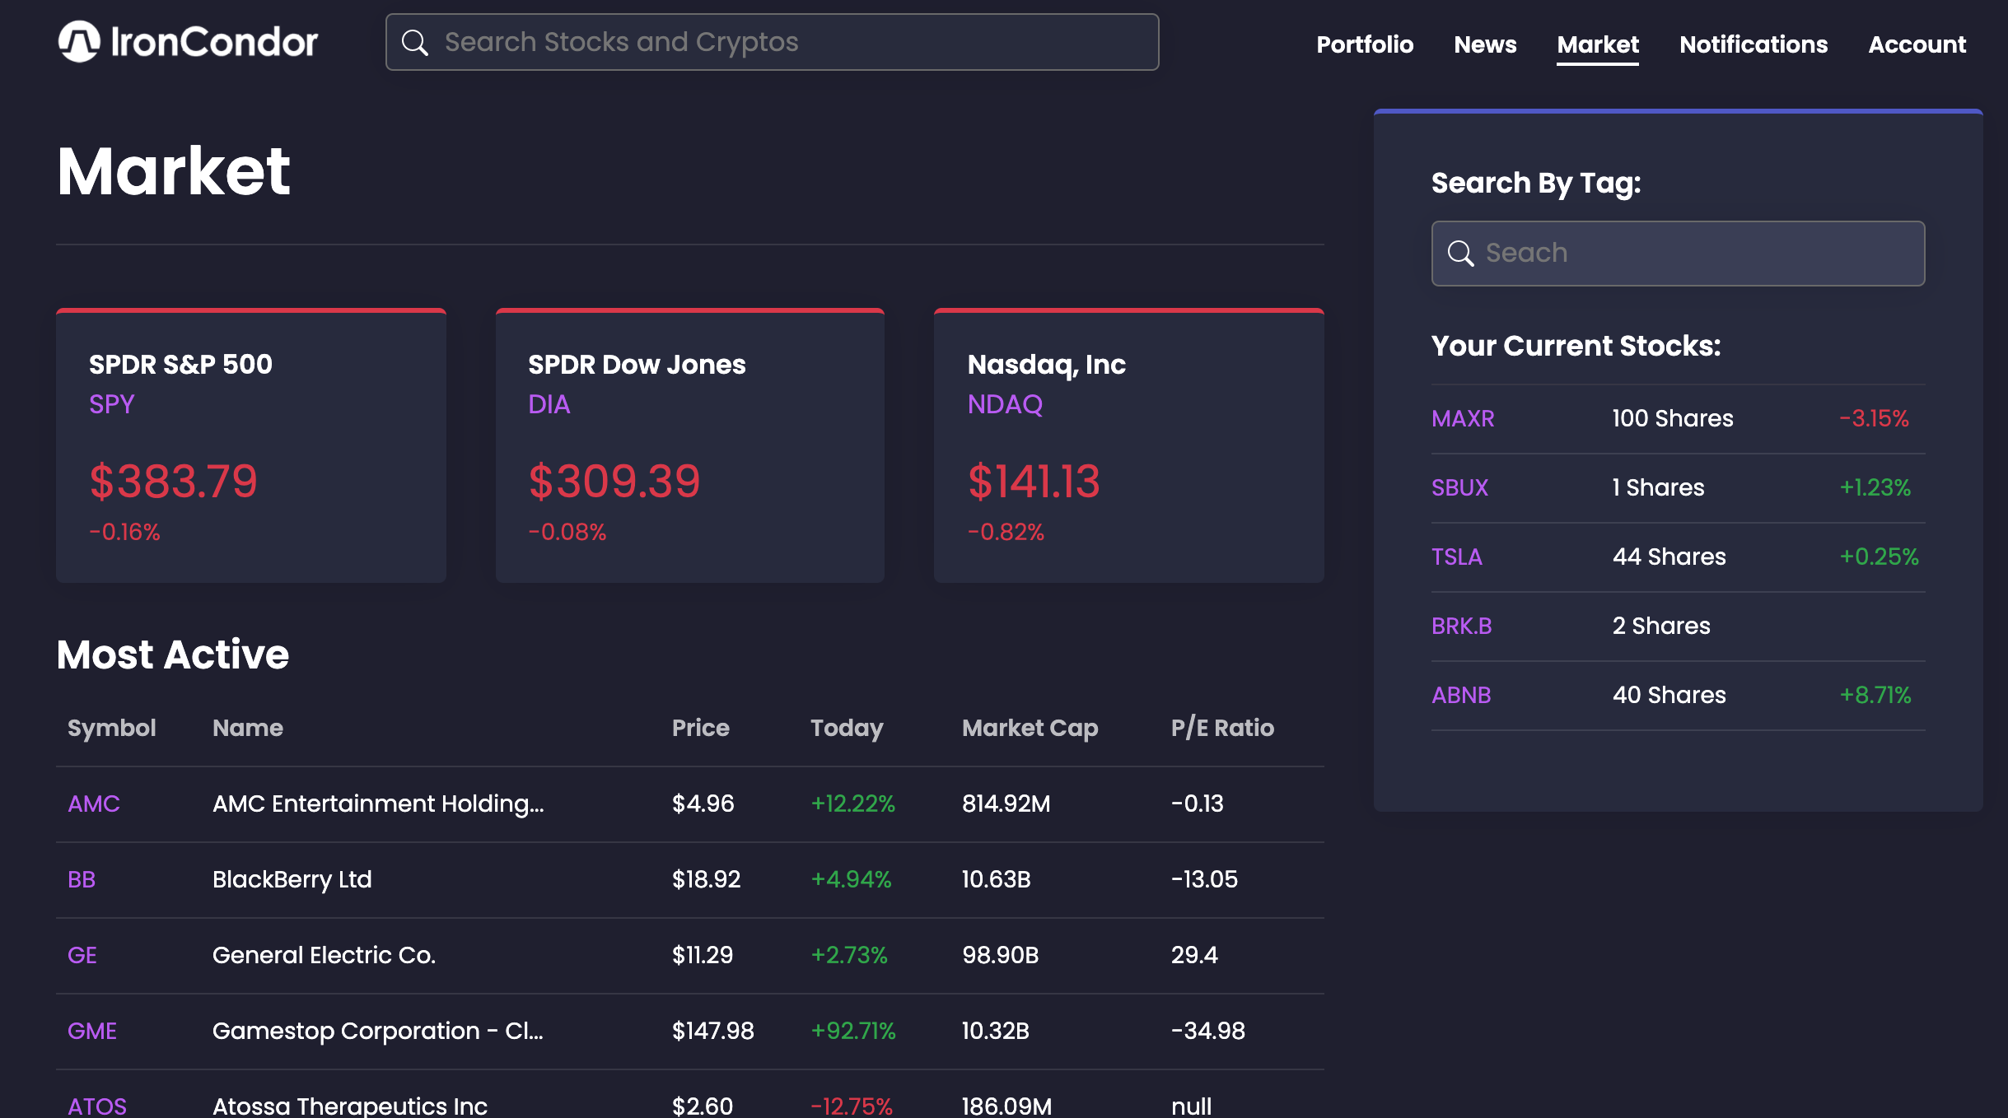Click the $383.79 price on the SPY card

pyautogui.click(x=173, y=481)
